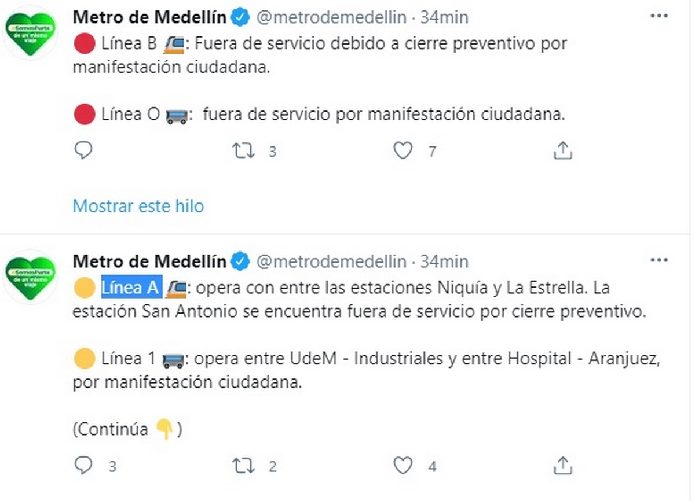Open more options on second tweet

click(x=659, y=261)
